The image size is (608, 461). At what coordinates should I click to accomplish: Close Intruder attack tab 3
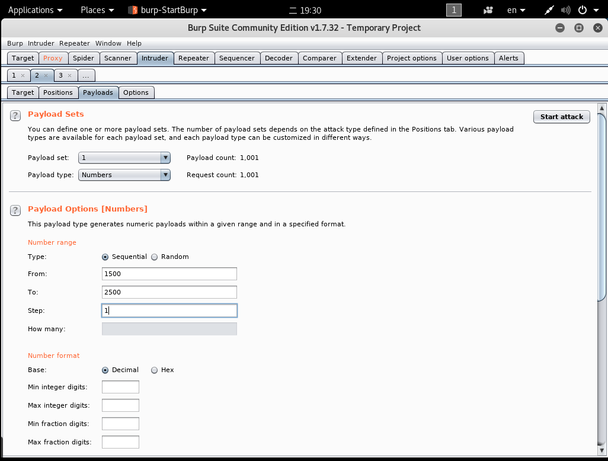[x=69, y=76]
